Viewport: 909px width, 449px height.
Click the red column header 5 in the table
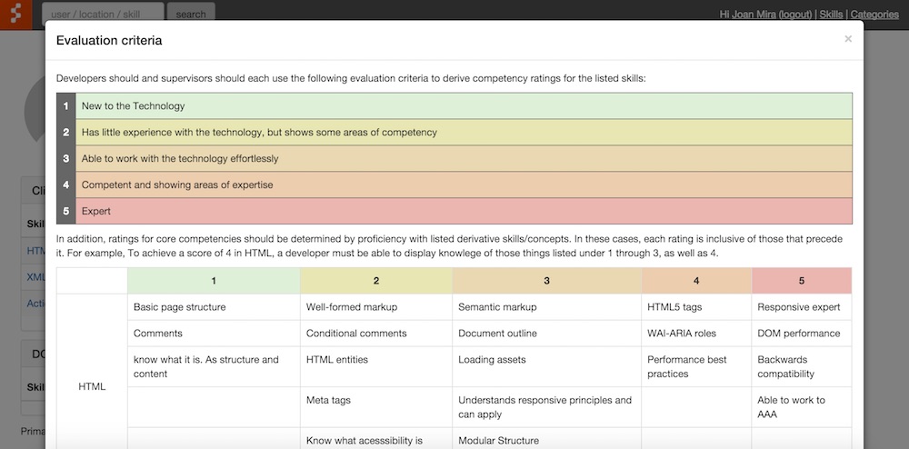click(x=801, y=281)
